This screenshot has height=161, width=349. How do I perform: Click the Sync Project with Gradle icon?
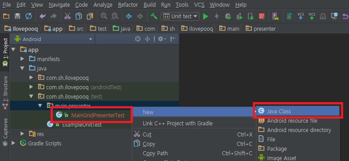click(289, 17)
